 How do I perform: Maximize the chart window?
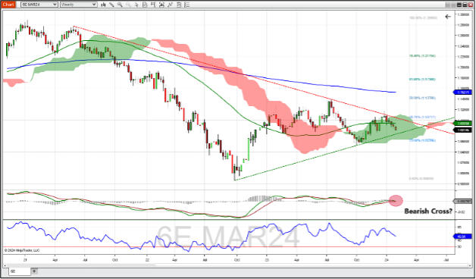[x=465, y=5]
